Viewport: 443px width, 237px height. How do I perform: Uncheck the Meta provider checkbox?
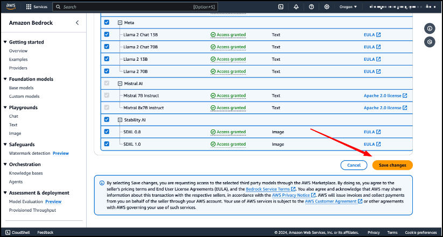coord(107,22)
